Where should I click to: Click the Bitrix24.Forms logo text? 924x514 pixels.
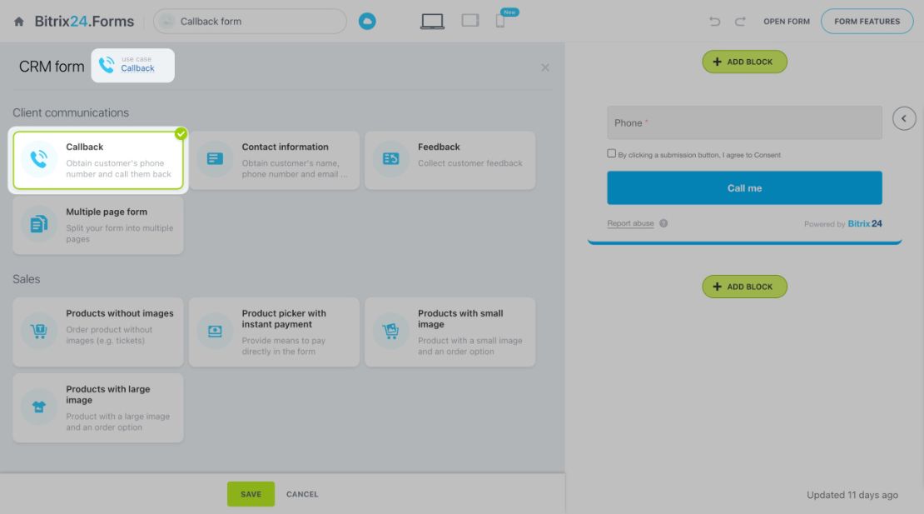click(x=84, y=21)
